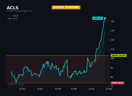This screenshot has width=132, height=96.
Task: Click the 110 y-axis value
Action: [112, 49]
